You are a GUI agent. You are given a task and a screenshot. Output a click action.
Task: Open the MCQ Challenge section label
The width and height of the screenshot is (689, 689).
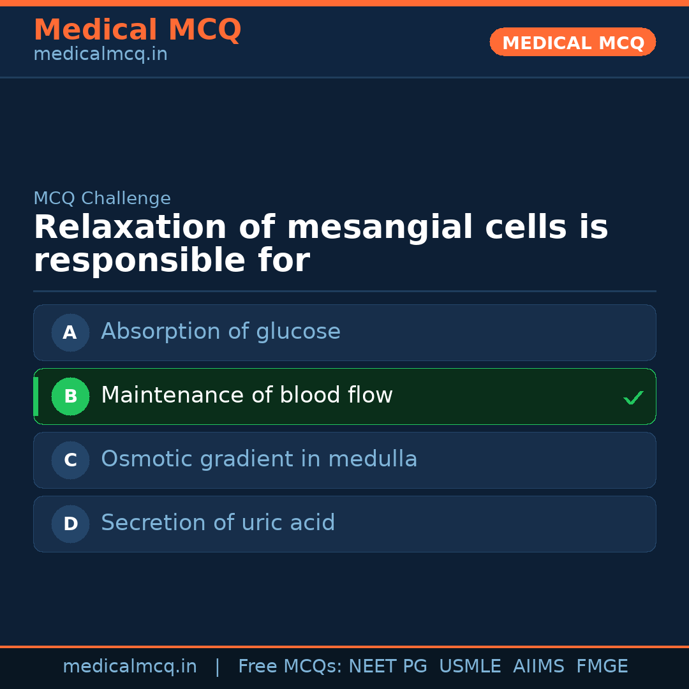[102, 198]
